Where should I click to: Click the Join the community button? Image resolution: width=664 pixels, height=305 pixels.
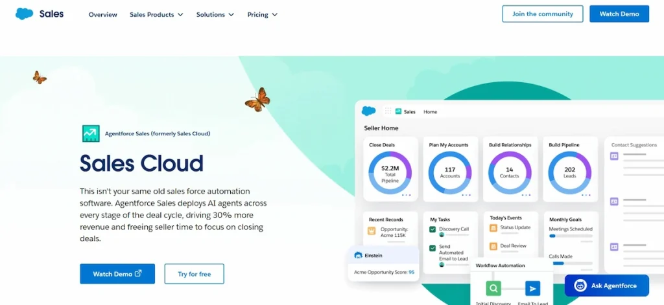tap(543, 14)
